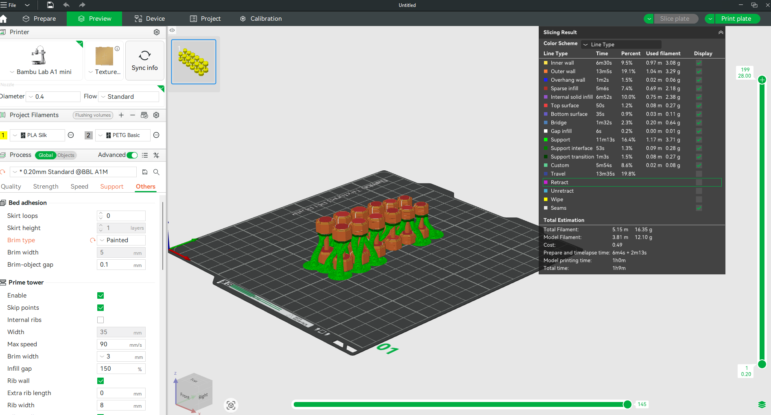The width and height of the screenshot is (771, 415).
Task: Click layers icon at bottom right
Action: tap(762, 404)
